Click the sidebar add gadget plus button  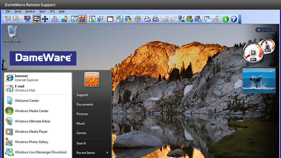(259, 30)
